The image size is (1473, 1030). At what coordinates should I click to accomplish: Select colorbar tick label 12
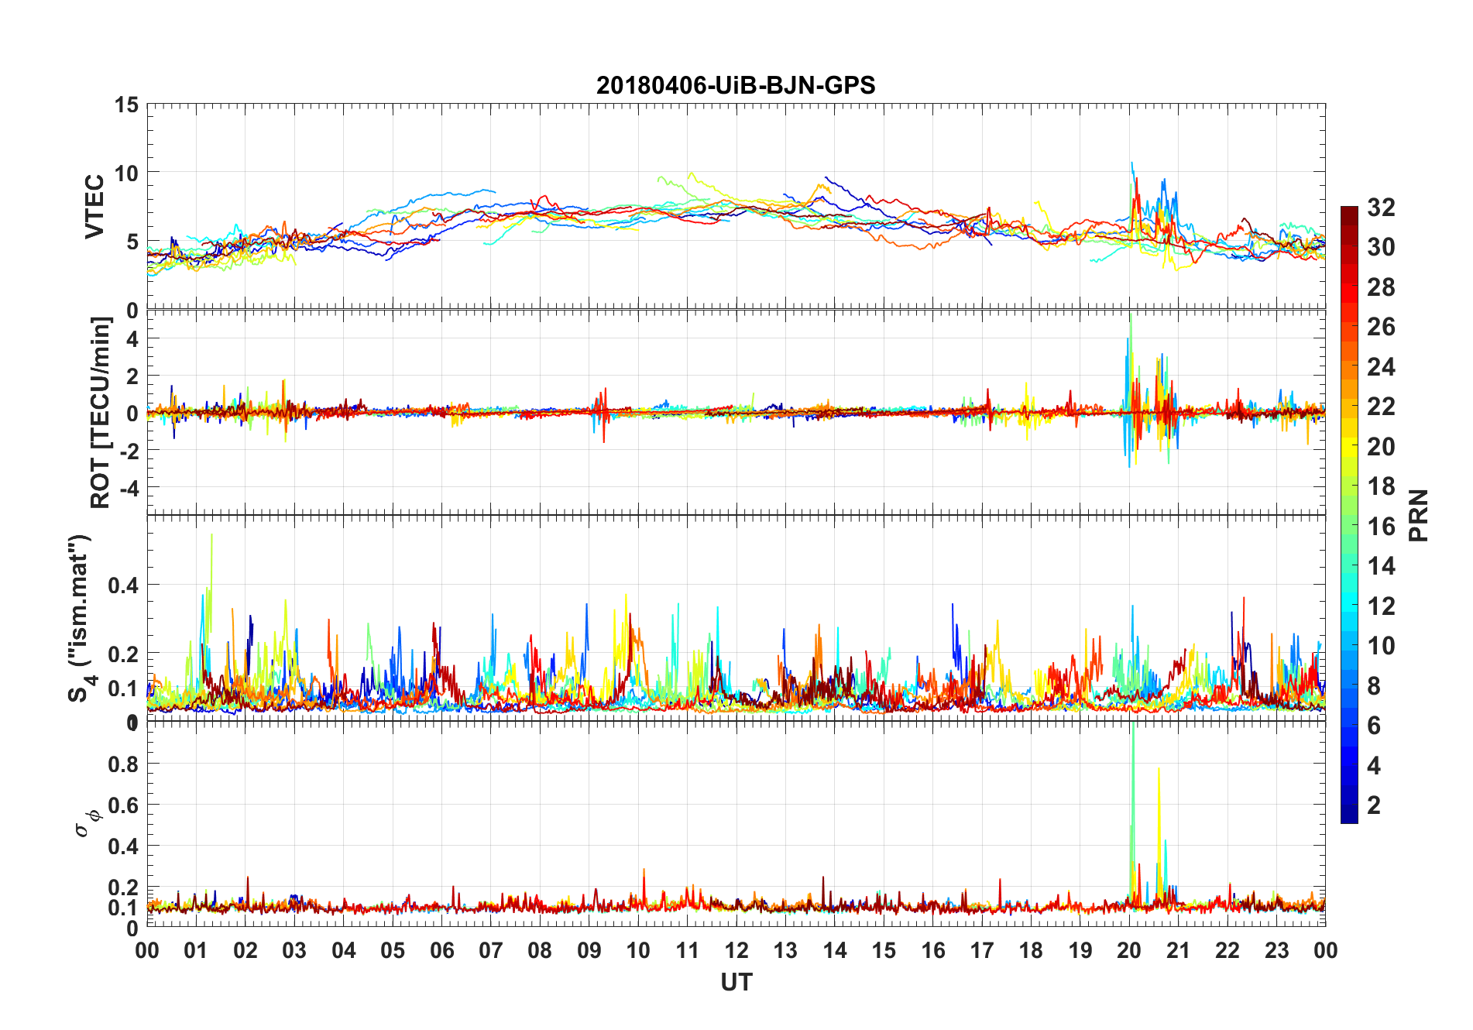pyautogui.click(x=1381, y=606)
